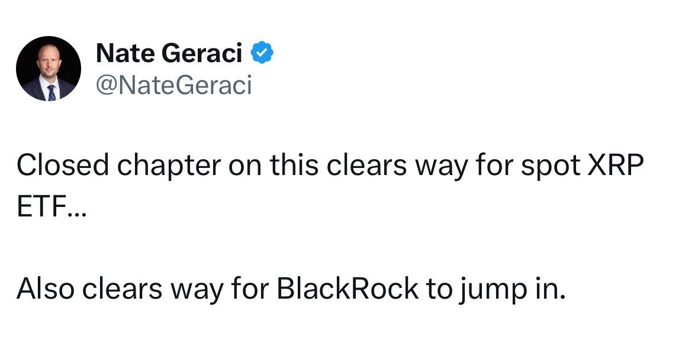
Task: Click the blue verified checkmark badge
Action: point(262,54)
